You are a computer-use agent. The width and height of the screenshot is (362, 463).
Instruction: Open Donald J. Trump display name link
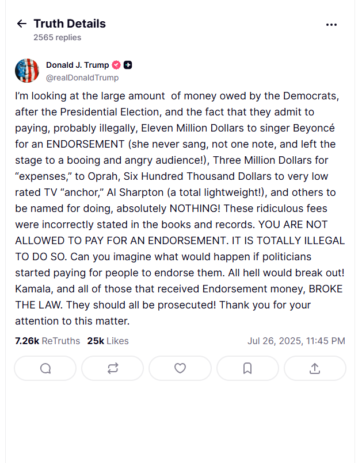77,65
